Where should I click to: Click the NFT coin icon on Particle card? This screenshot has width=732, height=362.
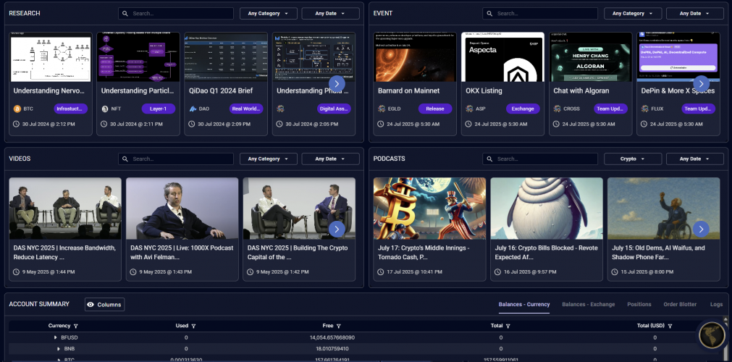105,109
